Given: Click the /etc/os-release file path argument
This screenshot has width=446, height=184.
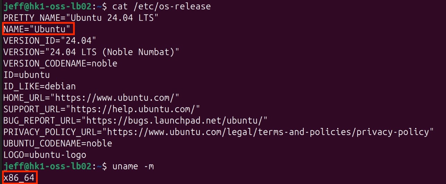Looking at the screenshot, I should pos(171,7).
